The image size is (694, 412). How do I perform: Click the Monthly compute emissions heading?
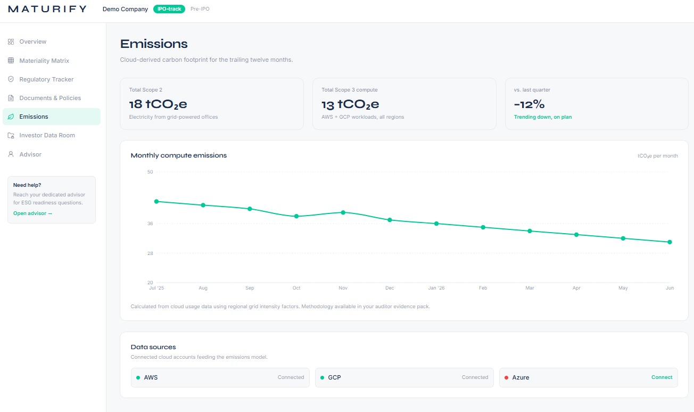(179, 155)
